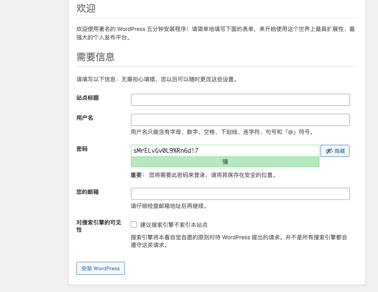Screen dimensions: 378x292
Task: Click the username hint text 用户名只能含有字母
Action: 223,132
